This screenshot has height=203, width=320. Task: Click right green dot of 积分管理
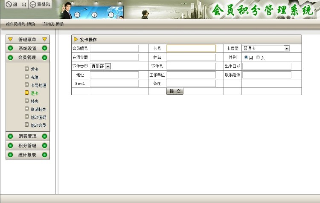[44, 146]
